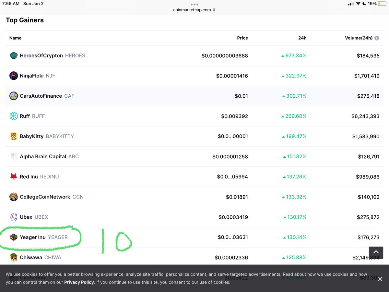Jump back to top with arrow button
The height and width of the screenshot is (292, 389).
click(376, 252)
